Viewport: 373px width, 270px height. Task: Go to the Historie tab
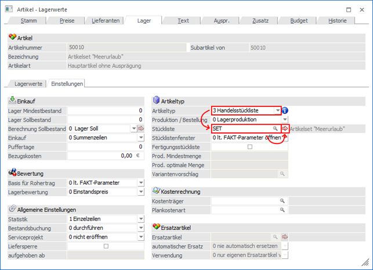tap(338, 20)
